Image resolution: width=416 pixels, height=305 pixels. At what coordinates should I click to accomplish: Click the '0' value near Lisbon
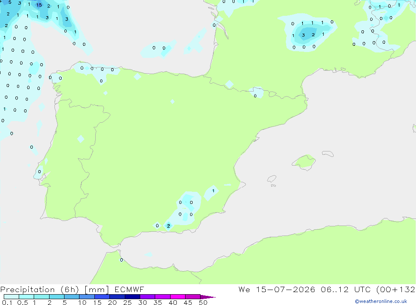39,172
